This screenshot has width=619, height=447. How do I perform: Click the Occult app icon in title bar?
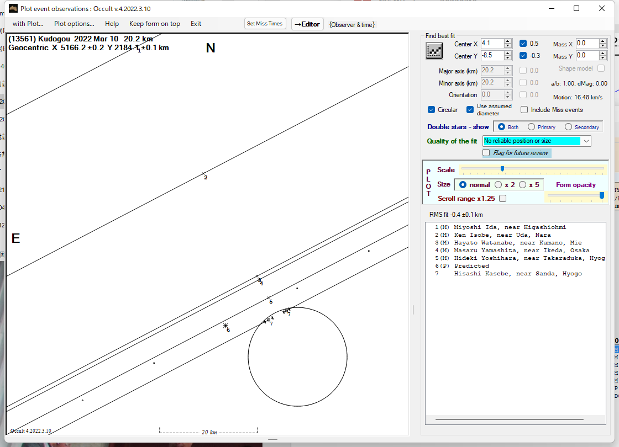pyautogui.click(x=13, y=8)
